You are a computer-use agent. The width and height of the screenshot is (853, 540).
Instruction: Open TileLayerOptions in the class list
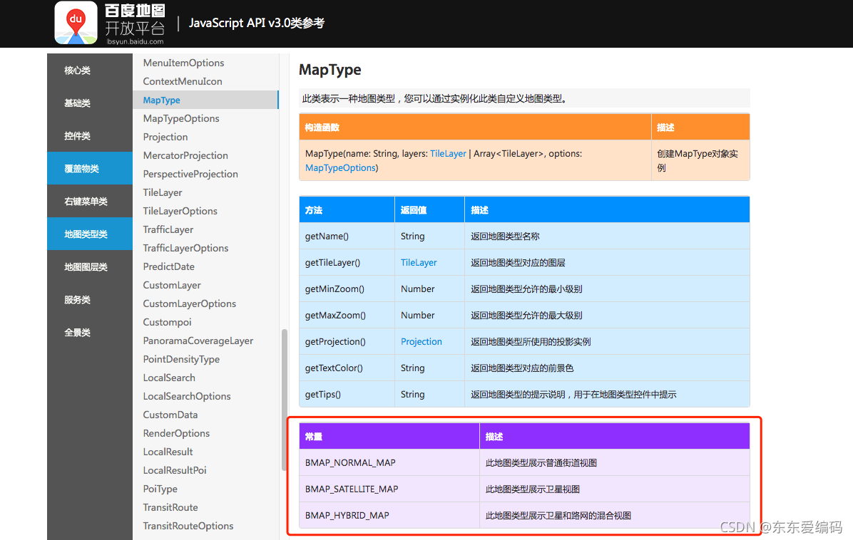point(180,211)
